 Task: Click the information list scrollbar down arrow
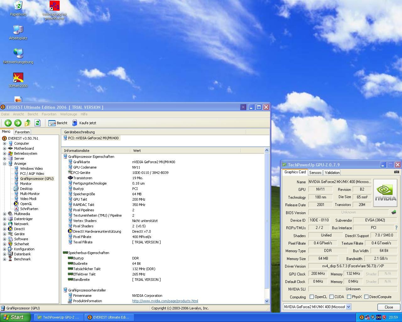click(x=267, y=301)
